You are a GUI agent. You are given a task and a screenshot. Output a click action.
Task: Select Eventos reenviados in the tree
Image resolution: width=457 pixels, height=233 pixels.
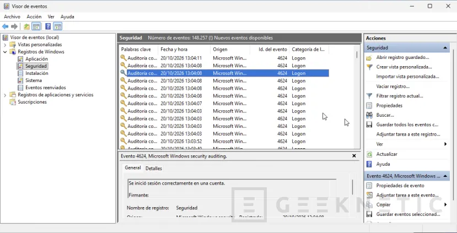point(45,88)
